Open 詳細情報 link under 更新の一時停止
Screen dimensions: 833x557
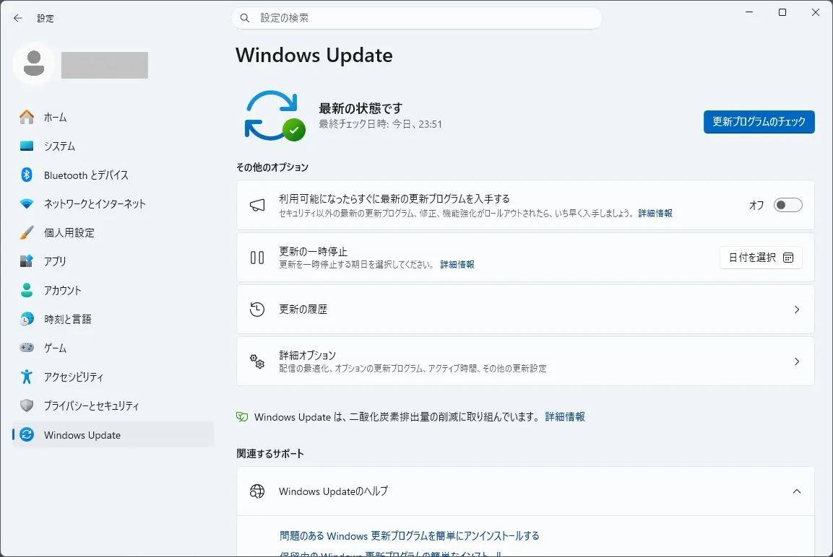coord(457,264)
